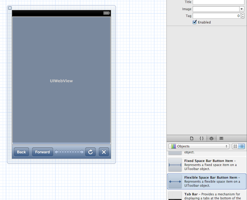Click into the Tag value field
This screenshot has height=200, width=247.
(x=217, y=16)
